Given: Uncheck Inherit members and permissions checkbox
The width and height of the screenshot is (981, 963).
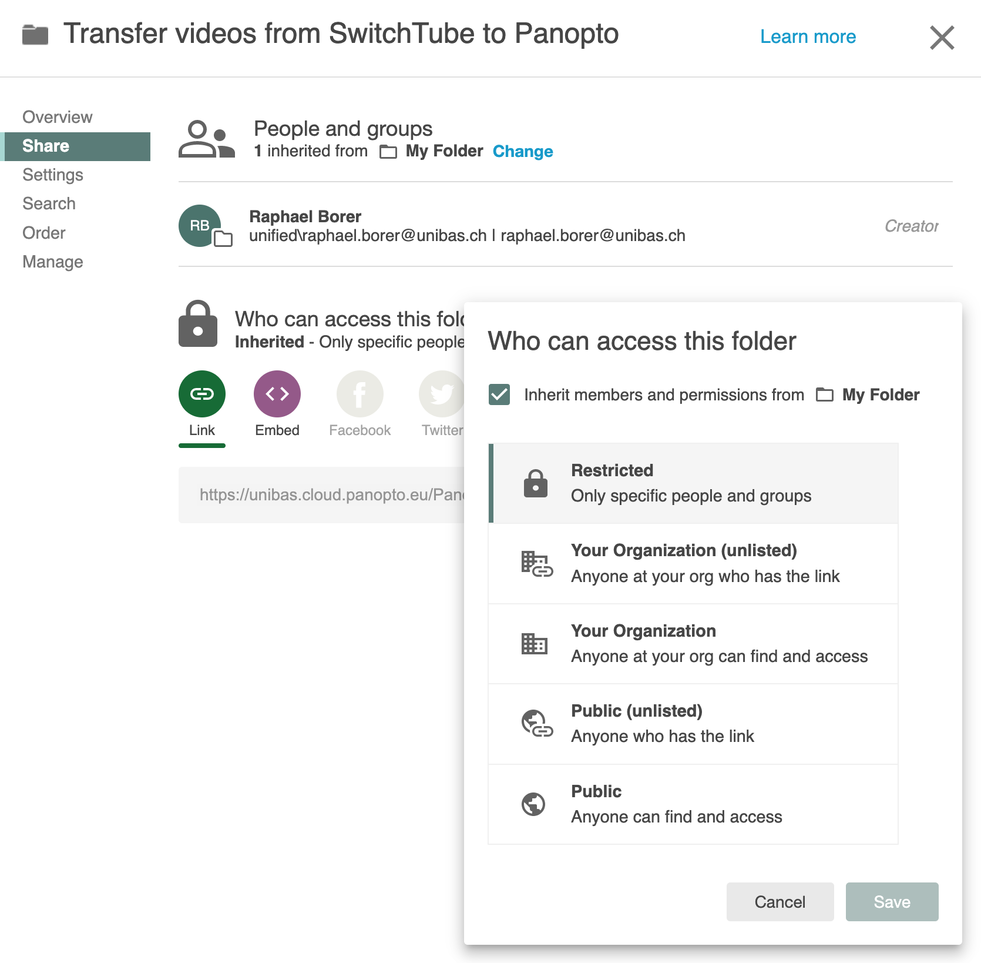Looking at the screenshot, I should (x=499, y=394).
